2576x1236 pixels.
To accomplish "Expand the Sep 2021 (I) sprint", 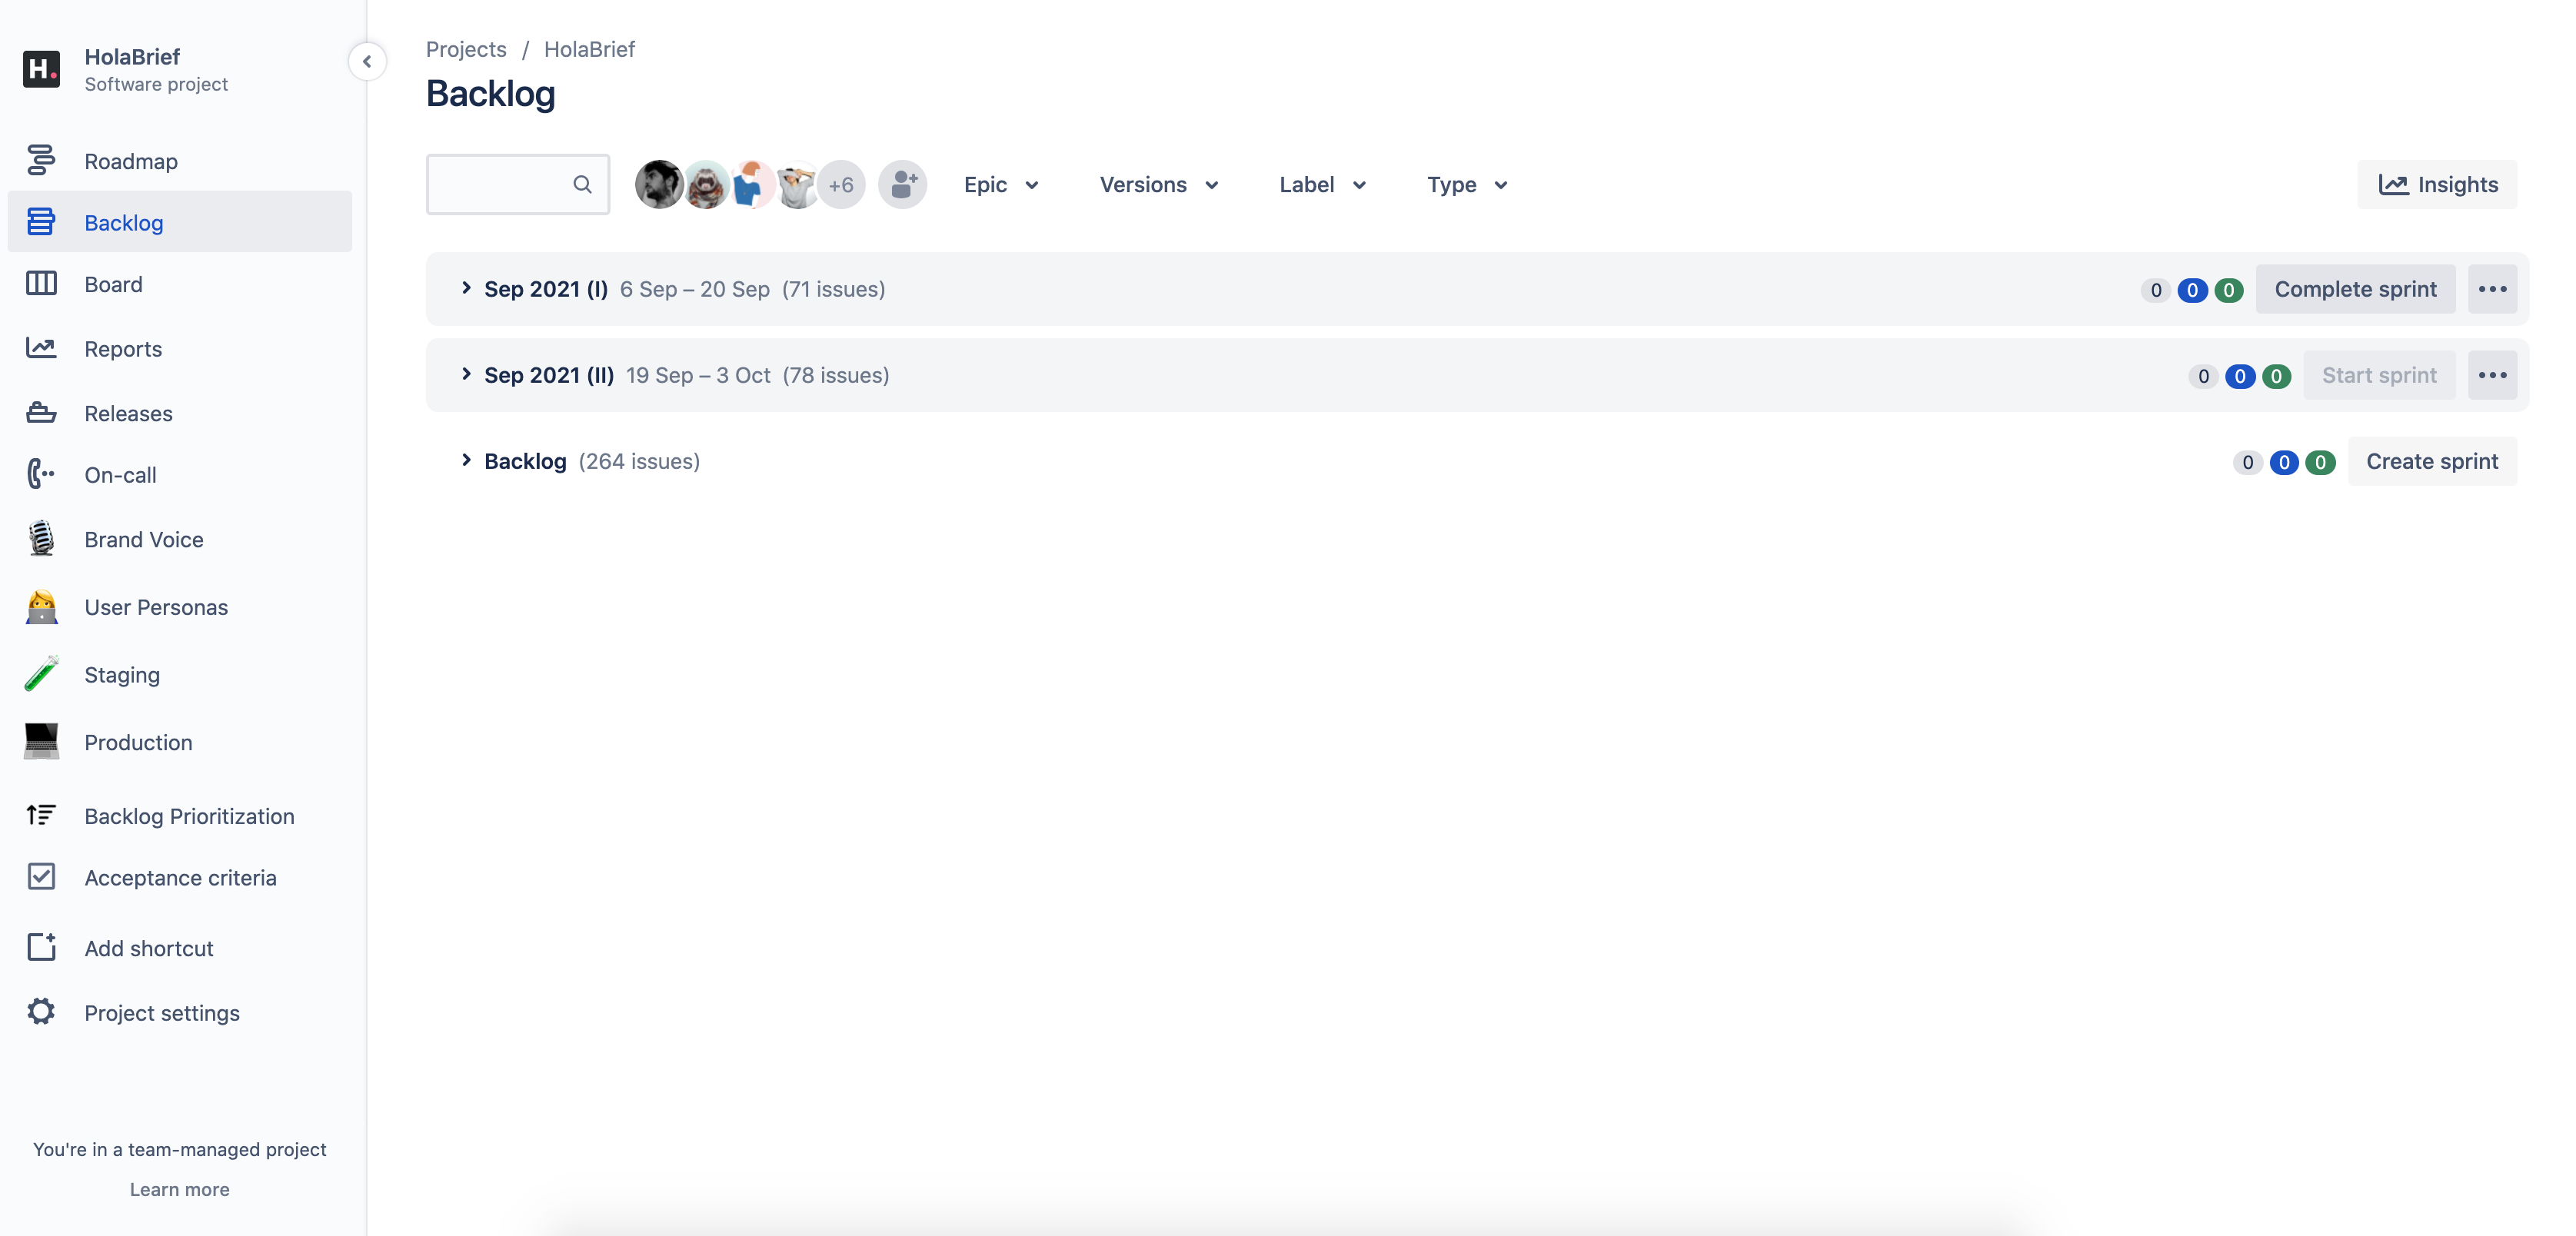I will point(465,288).
